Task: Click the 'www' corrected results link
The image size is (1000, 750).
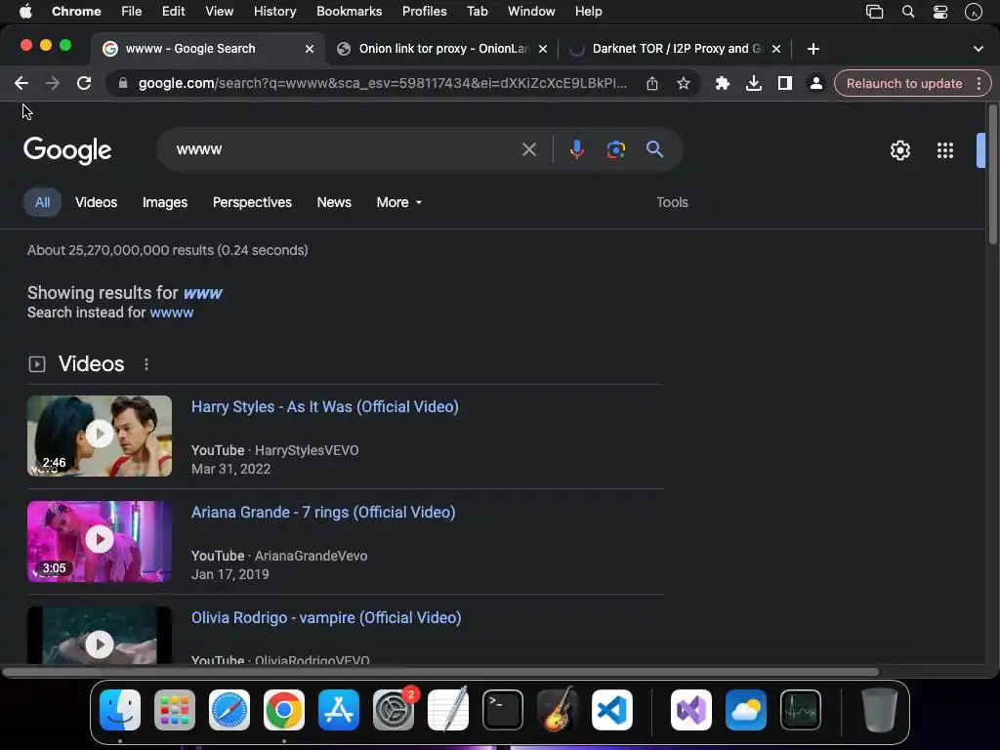Action: coord(203,293)
